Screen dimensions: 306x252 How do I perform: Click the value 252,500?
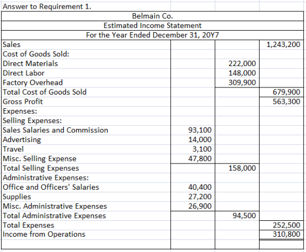[286, 225]
